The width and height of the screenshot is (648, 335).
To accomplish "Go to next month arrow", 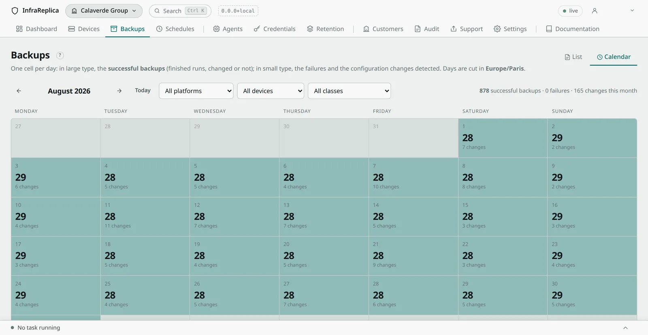I will click(x=119, y=91).
